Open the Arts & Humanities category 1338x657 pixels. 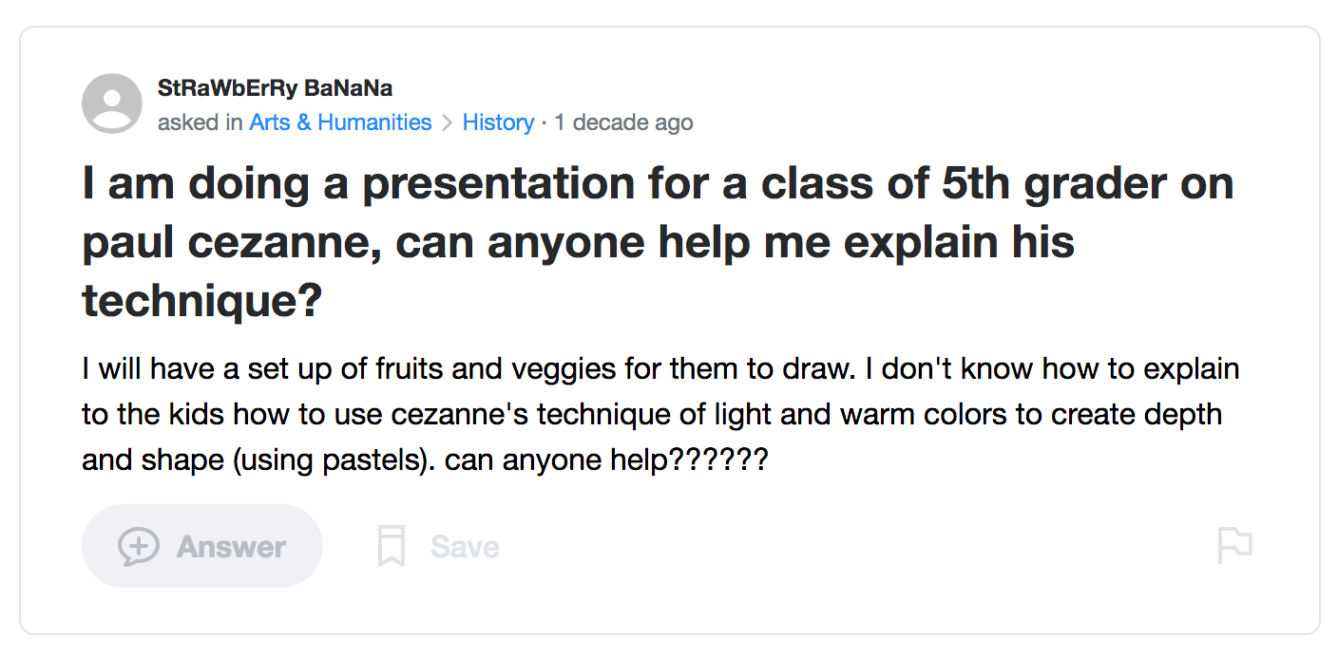pyautogui.click(x=340, y=122)
